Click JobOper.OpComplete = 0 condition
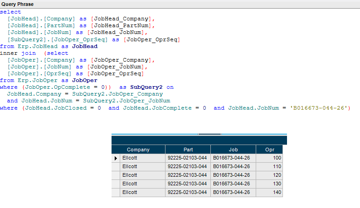Screen dimensions: 360x208 (65, 87)
